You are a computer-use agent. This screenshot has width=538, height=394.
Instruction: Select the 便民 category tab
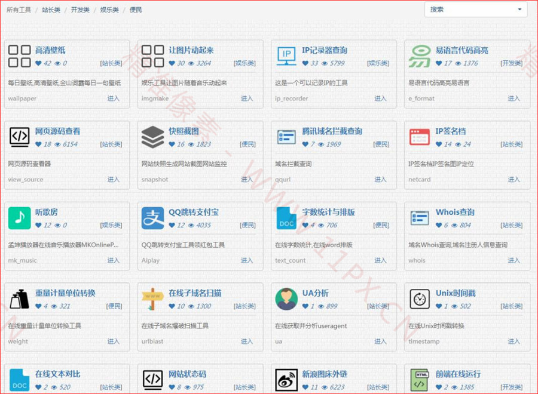click(136, 10)
